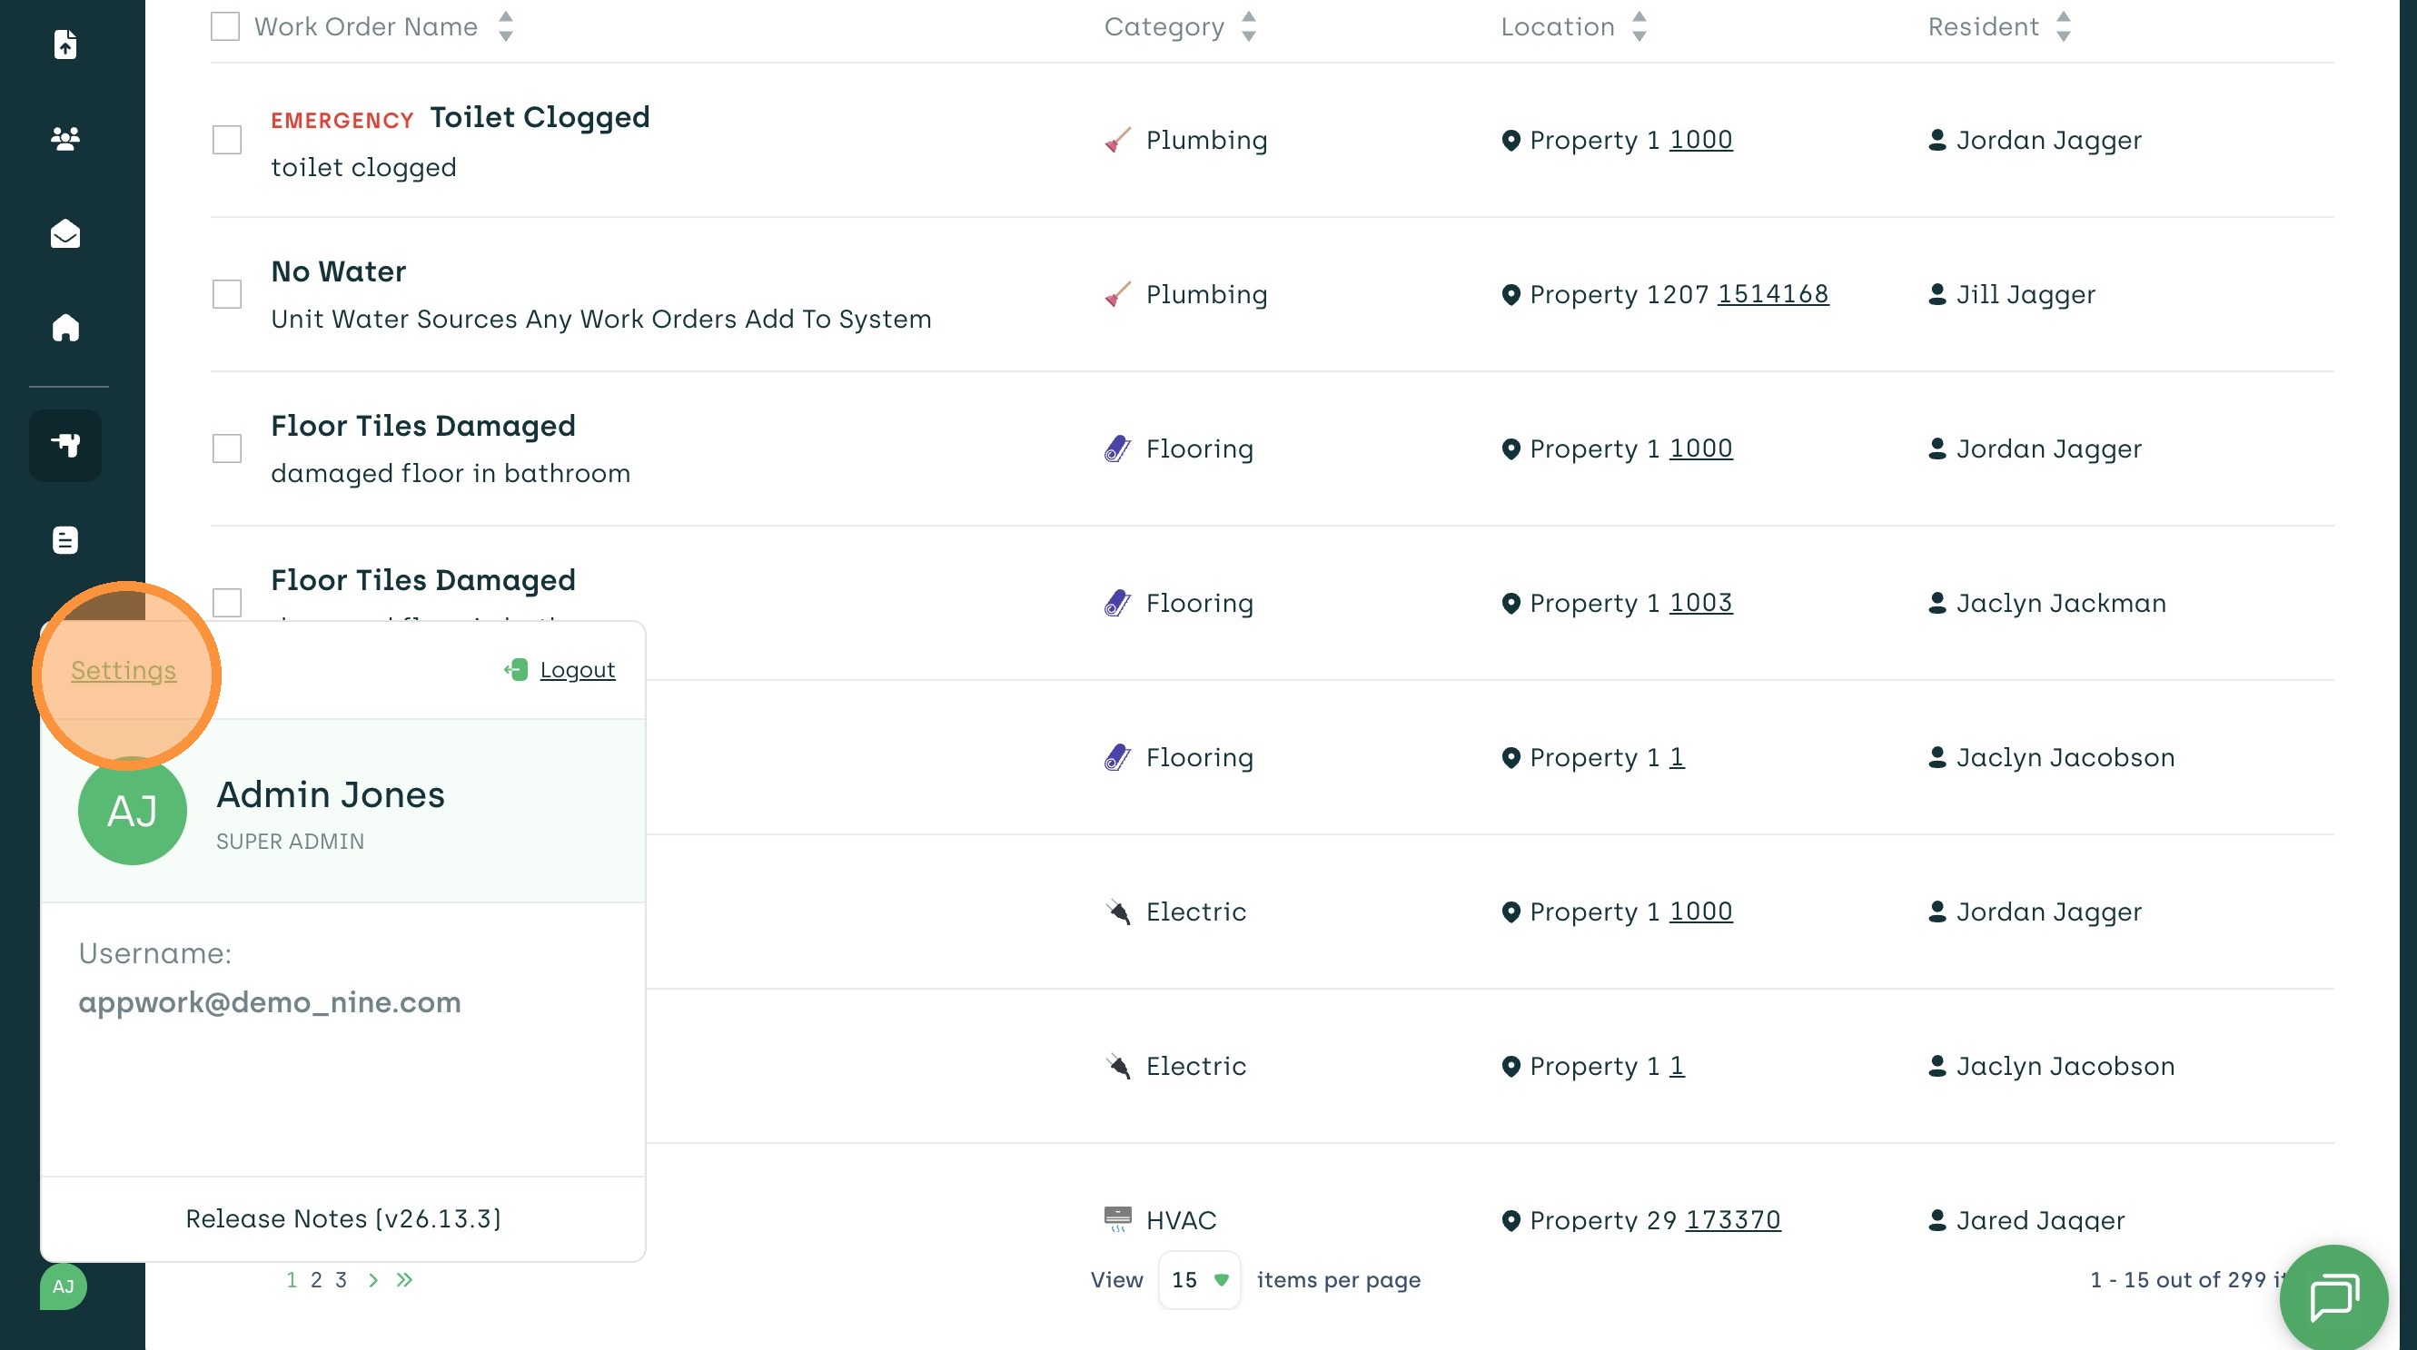The image size is (2417, 1350).
Task: Open Release Notes v26.13.3
Action: pos(342,1218)
